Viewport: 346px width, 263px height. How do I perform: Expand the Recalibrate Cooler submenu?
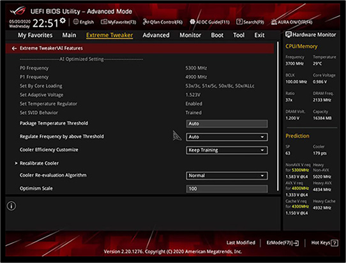pyautogui.click(x=39, y=163)
